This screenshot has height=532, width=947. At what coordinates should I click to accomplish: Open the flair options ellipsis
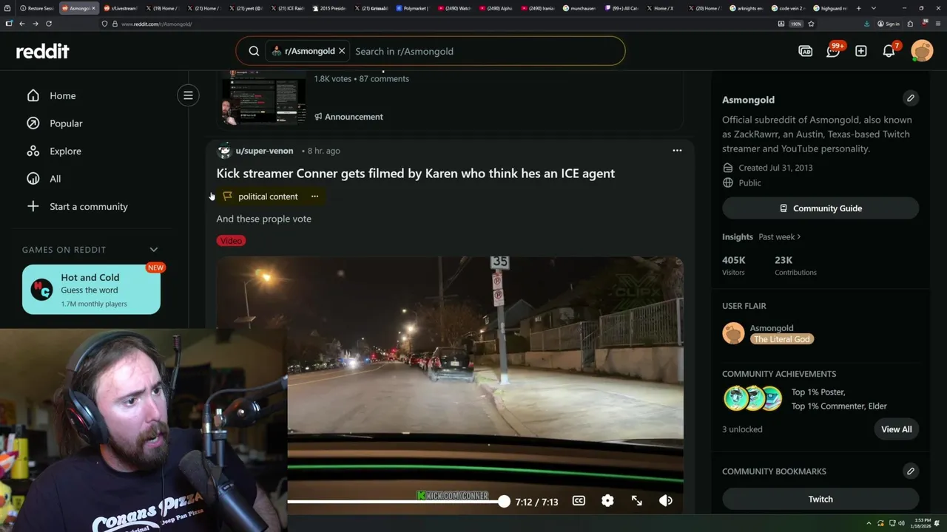pos(314,197)
